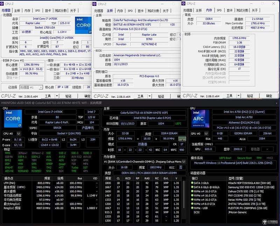This screenshot has width=280, height=226.
Task: Open the 处理器 #1 selection combo box in CPU-Z
Action: tap(31, 87)
